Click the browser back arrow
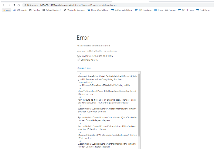Viewport: 214px width, 151px height. pos(4,5)
